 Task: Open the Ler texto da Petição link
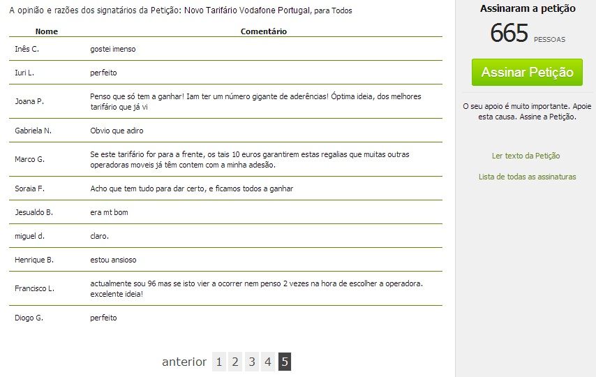526,156
